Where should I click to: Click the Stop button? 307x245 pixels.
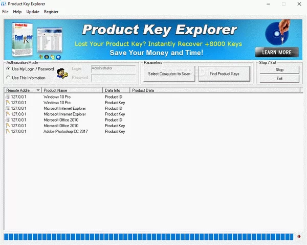(x=279, y=69)
